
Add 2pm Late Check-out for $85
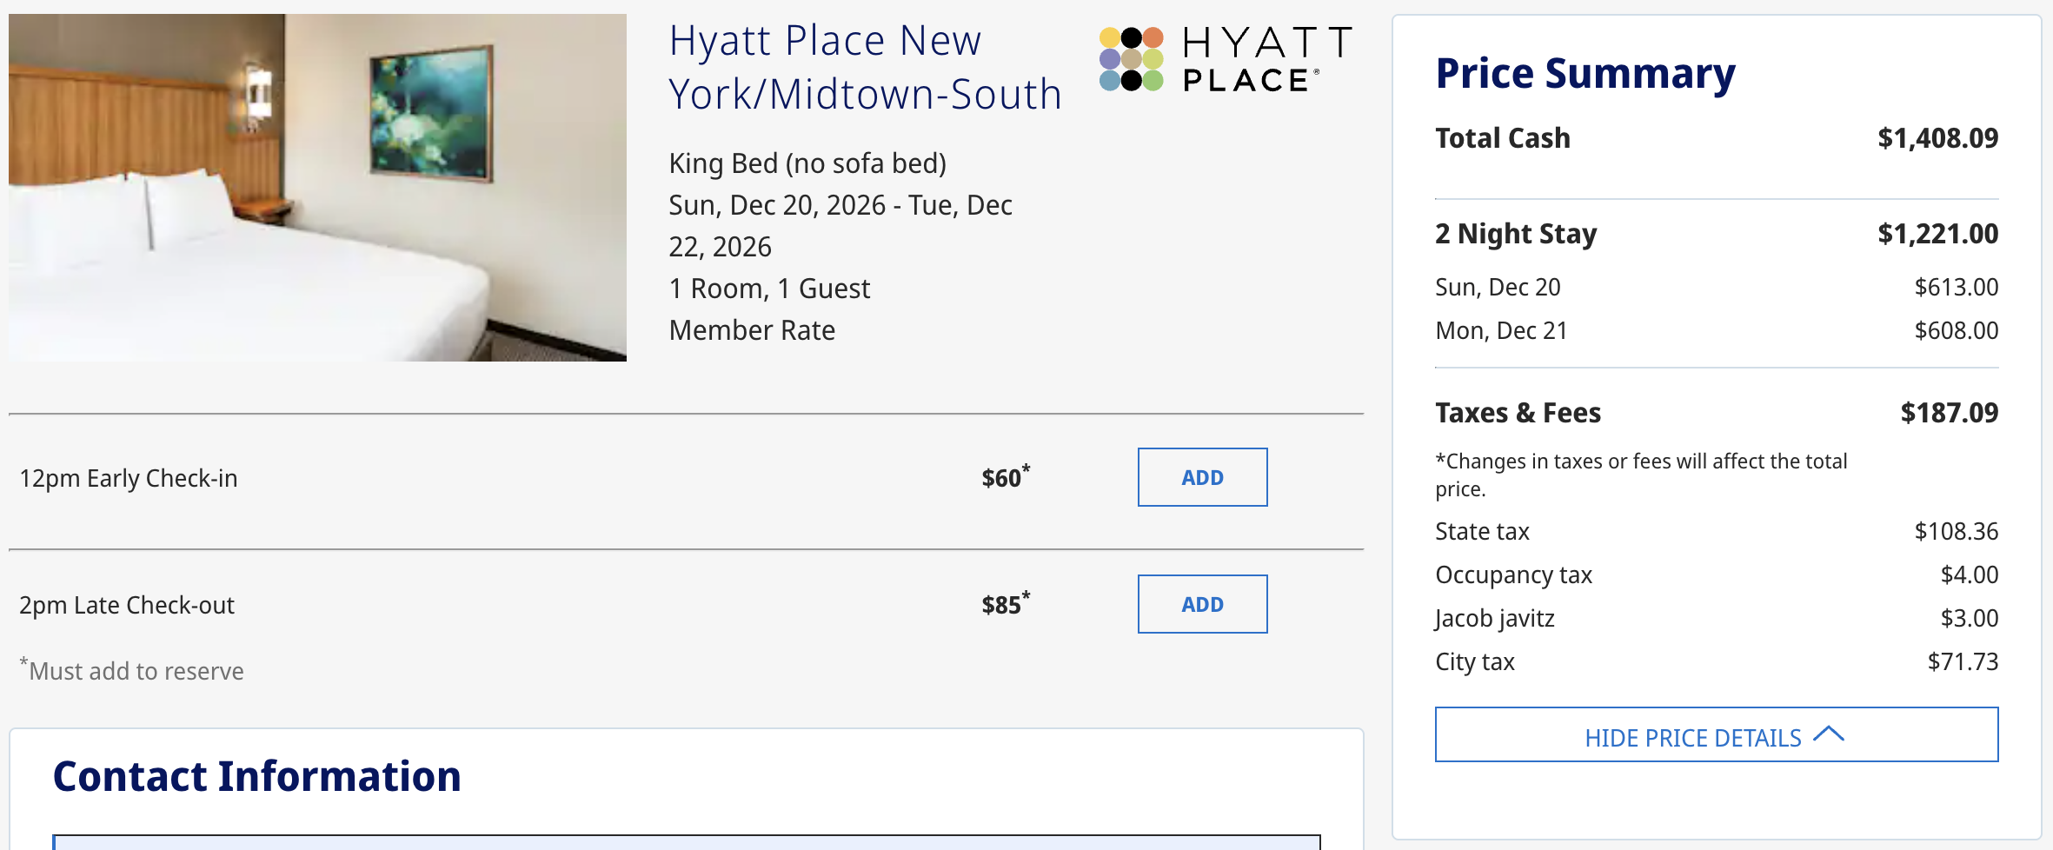coord(1202,604)
